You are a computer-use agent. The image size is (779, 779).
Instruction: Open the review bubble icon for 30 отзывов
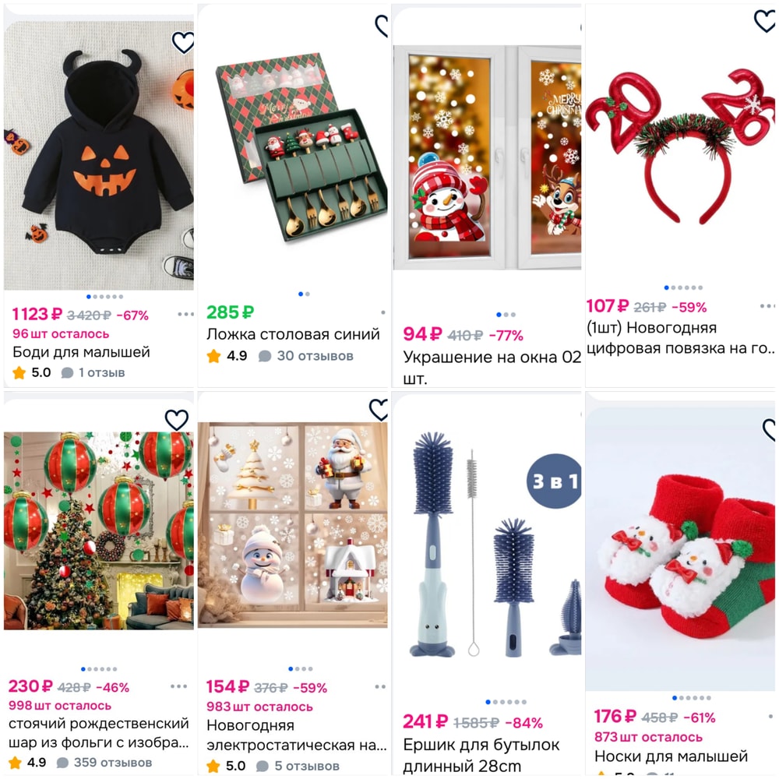[265, 356]
